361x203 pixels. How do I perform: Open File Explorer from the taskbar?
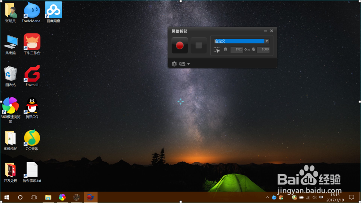tap(48, 197)
